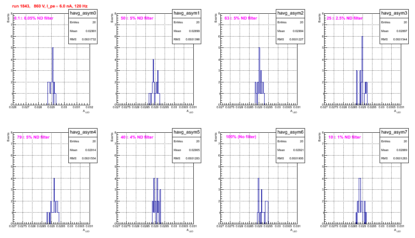Click Mean value 0.02904 in havg_asym2
The width and height of the screenshot is (415, 238).
coord(298,31)
